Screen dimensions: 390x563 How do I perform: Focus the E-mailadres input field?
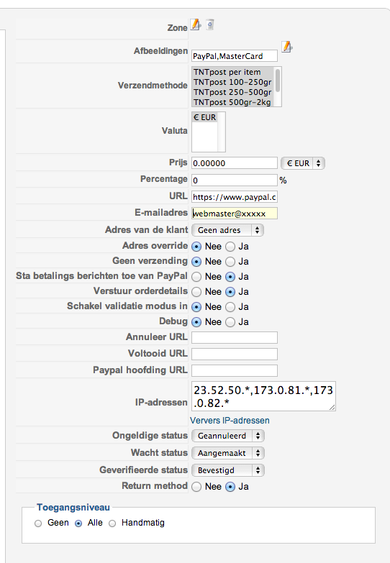[x=235, y=214]
